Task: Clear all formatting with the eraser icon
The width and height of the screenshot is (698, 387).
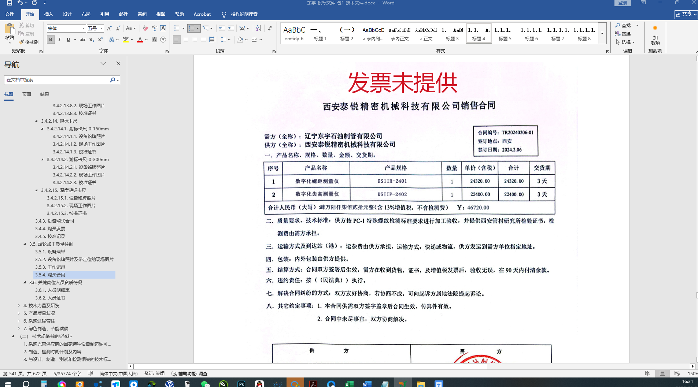Action: [145, 28]
